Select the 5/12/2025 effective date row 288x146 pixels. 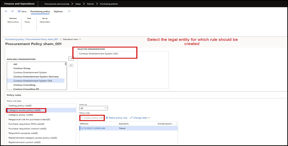[94, 128]
